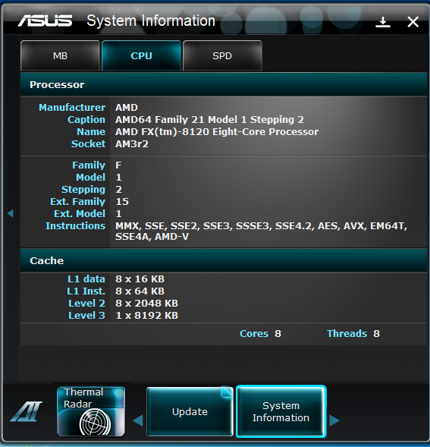Show previous tools with the left arrow

(138, 420)
